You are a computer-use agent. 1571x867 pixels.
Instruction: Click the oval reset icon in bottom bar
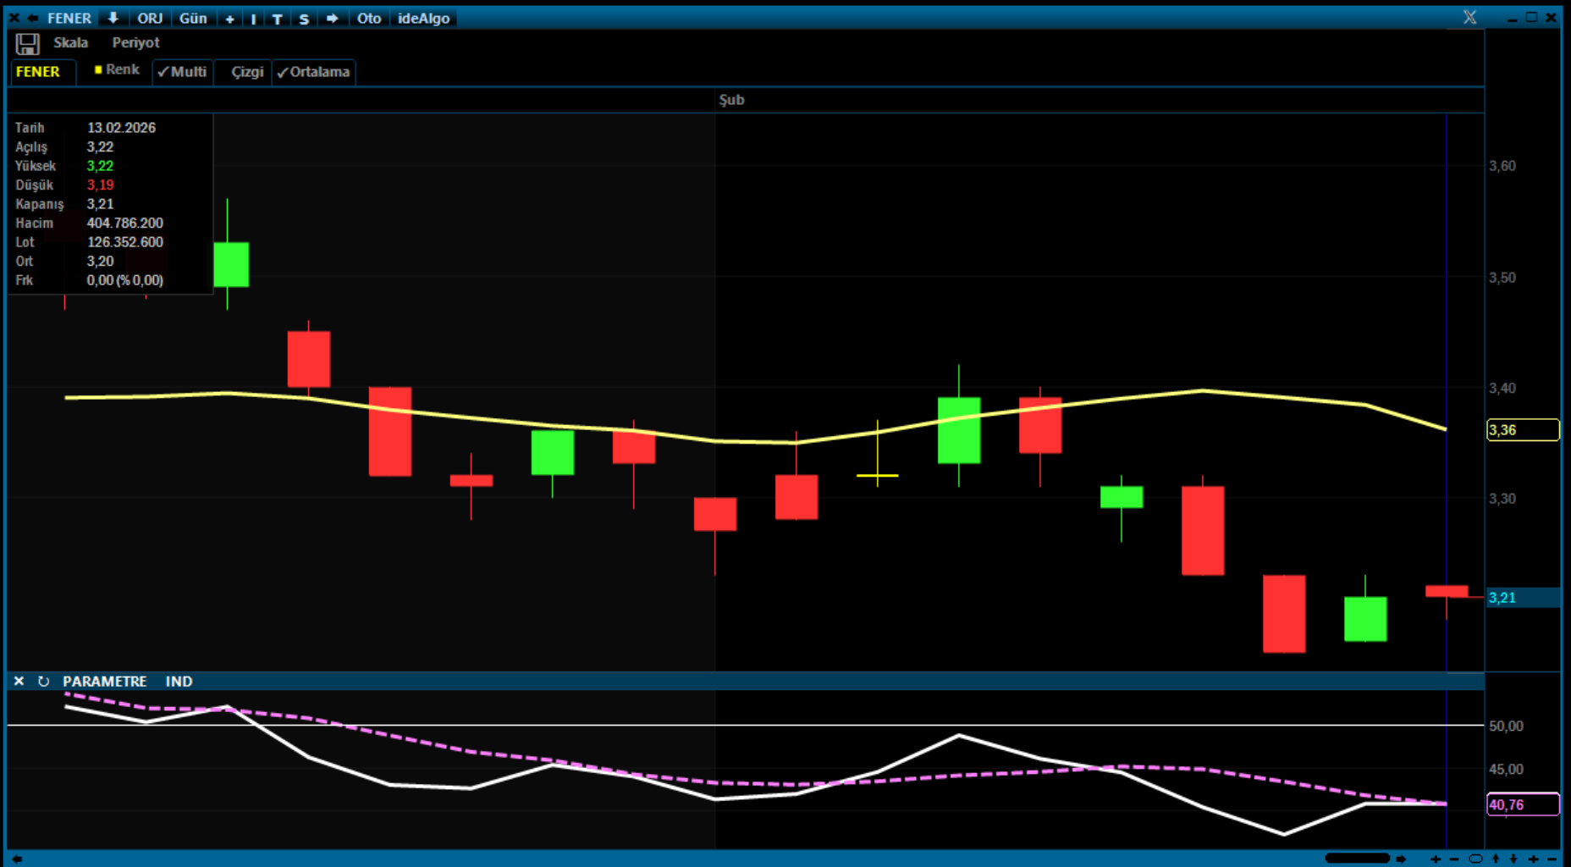pyautogui.click(x=1475, y=859)
